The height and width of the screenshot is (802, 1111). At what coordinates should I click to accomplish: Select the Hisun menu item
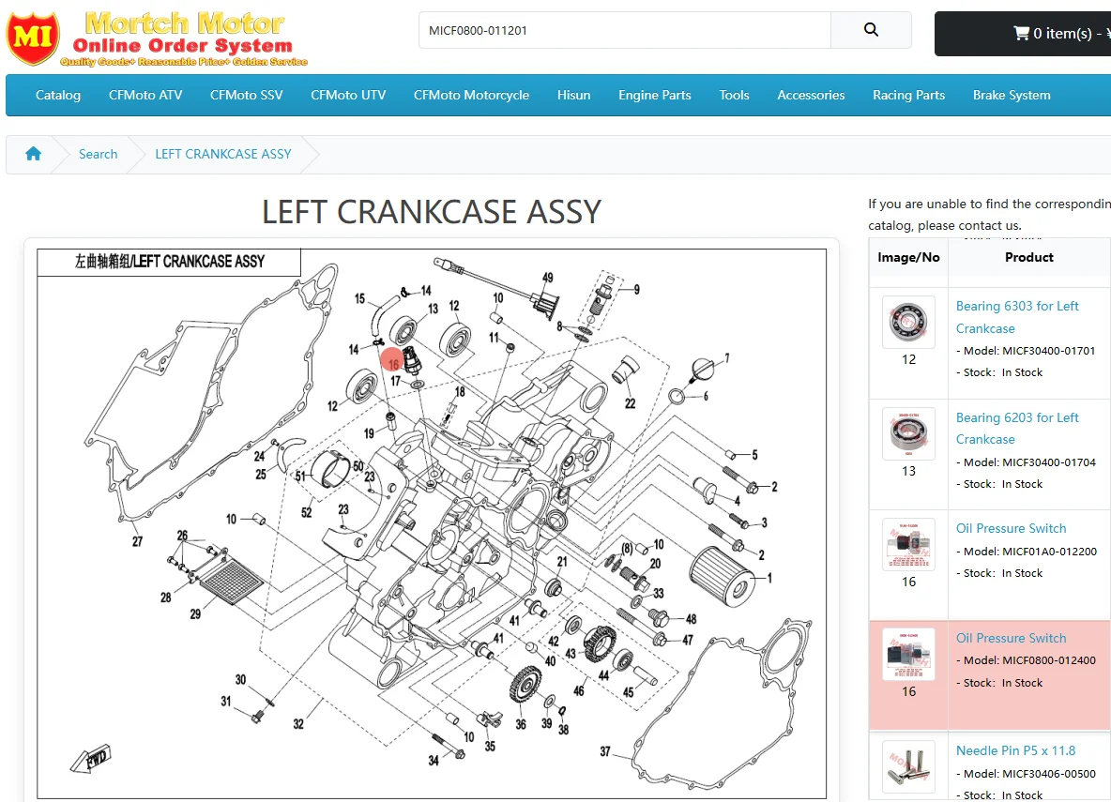(573, 95)
